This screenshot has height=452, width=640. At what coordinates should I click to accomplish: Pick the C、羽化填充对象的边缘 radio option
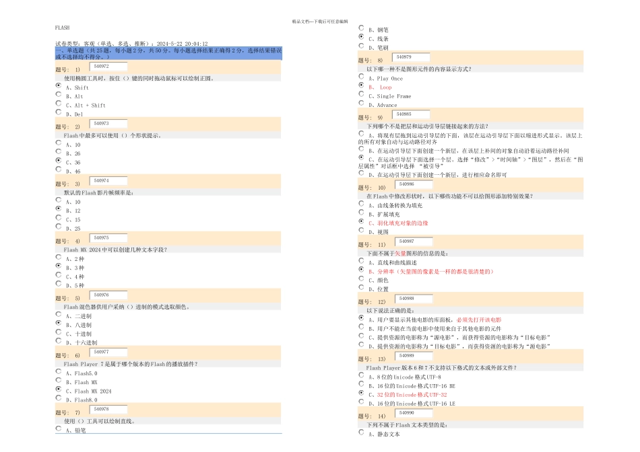(361, 221)
